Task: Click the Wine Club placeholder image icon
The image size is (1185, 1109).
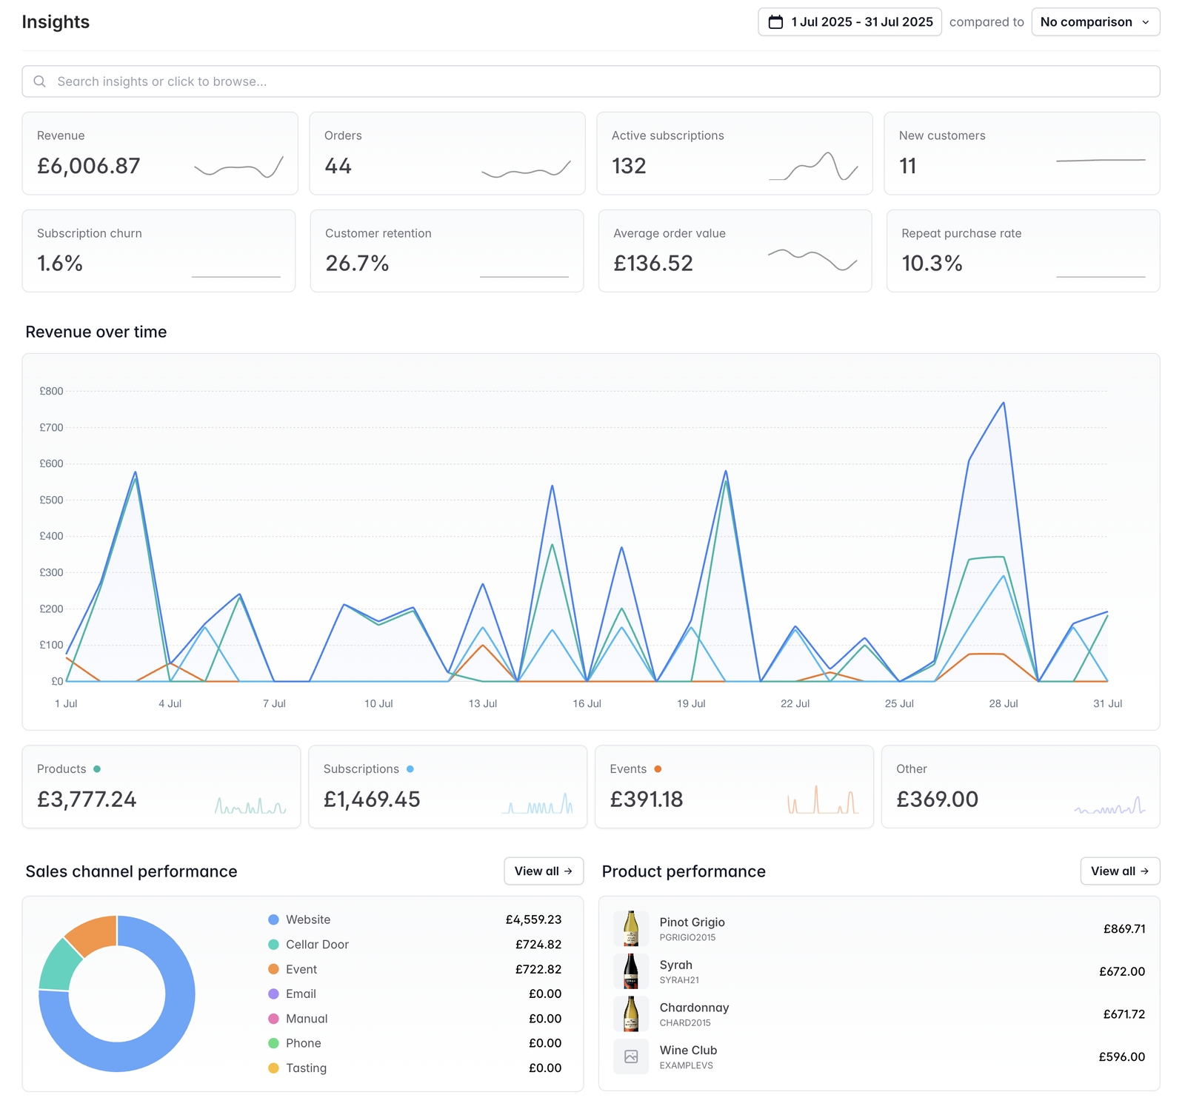Action: click(630, 1056)
